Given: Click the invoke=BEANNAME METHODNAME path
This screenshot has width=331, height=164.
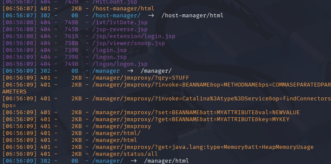Looking at the screenshot, I should click(212, 85).
